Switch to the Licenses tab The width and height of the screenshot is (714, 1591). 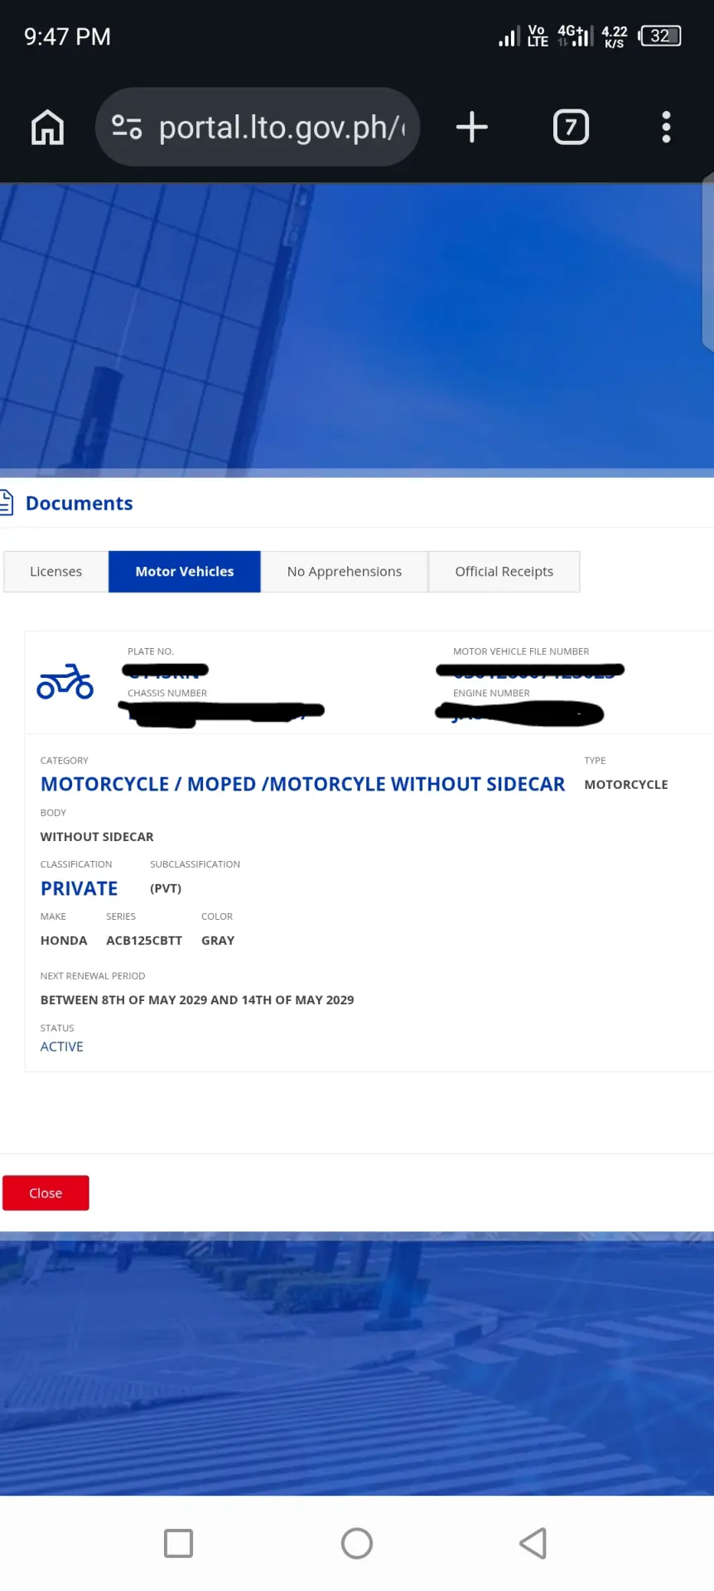(55, 572)
